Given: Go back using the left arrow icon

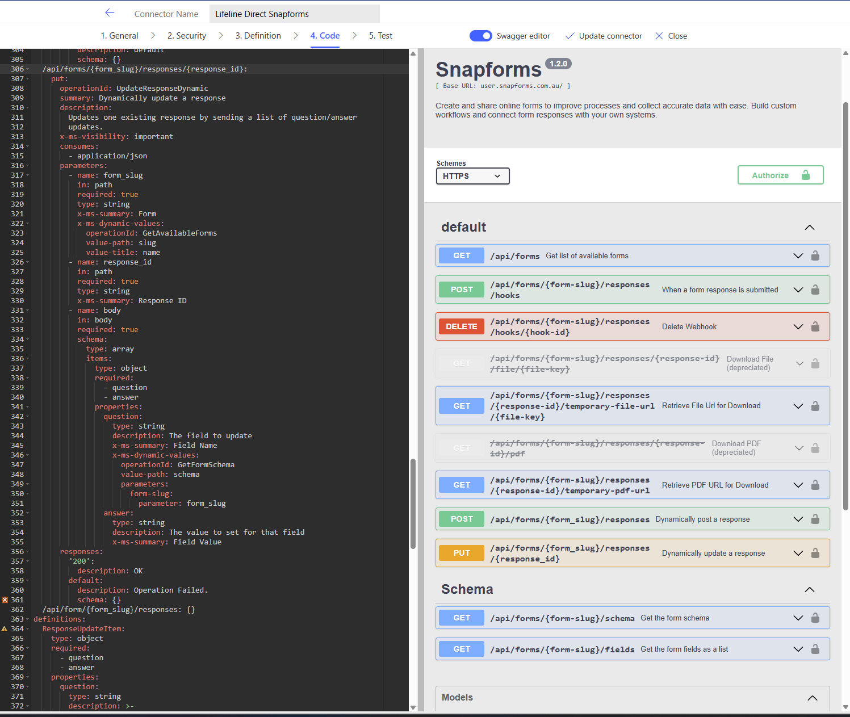Looking at the screenshot, I should pos(110,13).
